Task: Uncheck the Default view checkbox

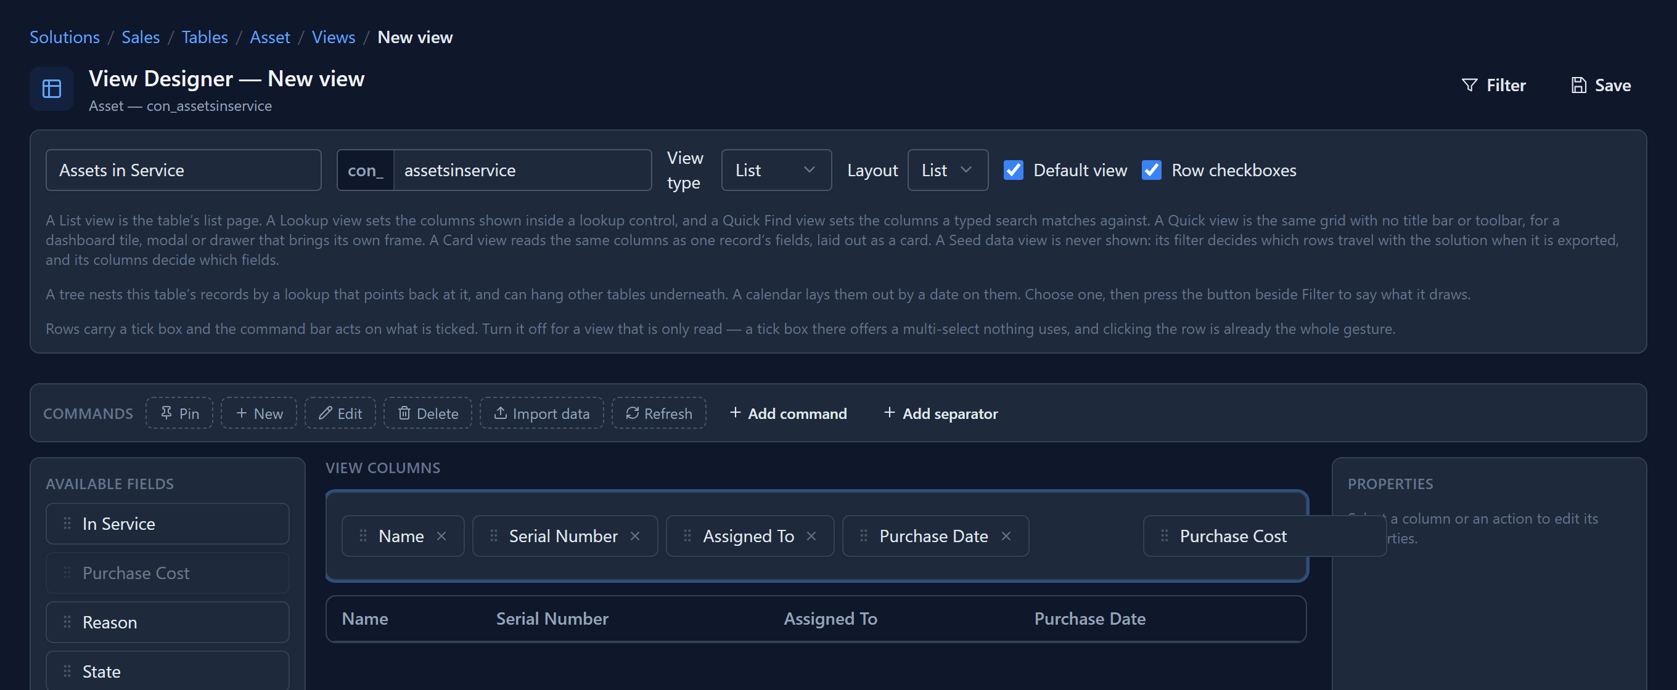Action: 1013,170
